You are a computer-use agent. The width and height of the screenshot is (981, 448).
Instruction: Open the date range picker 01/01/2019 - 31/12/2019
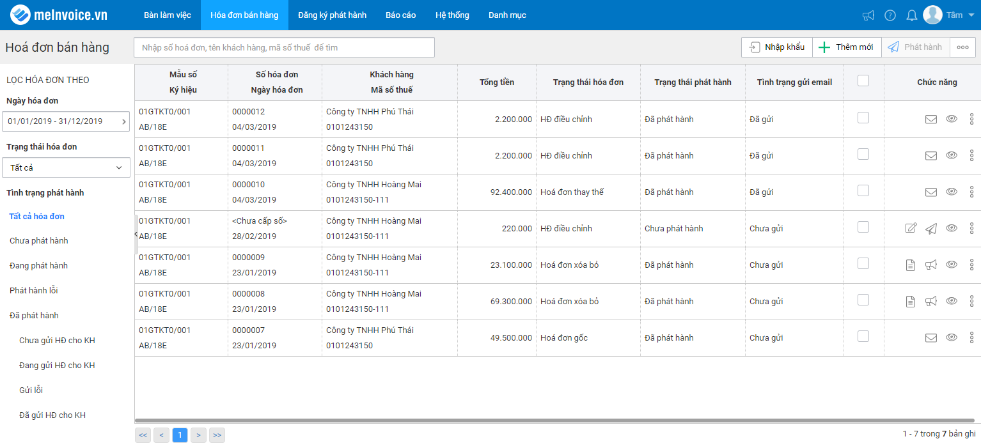[67, 121]
